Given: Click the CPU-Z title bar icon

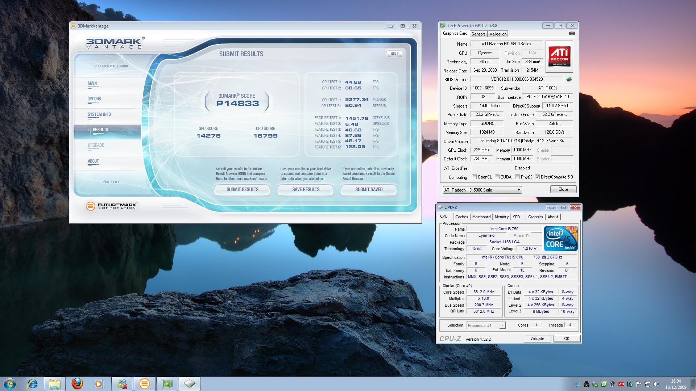Looking at the screenshot, I should [x=440, y=207].
